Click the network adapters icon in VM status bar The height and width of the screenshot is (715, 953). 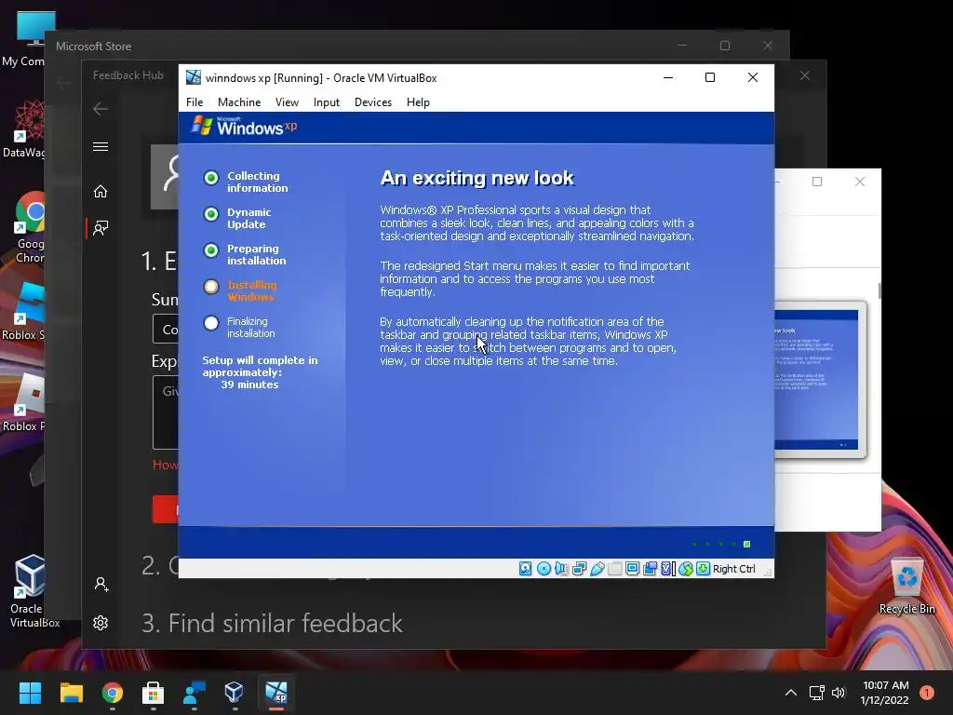(x=579, y=569)
